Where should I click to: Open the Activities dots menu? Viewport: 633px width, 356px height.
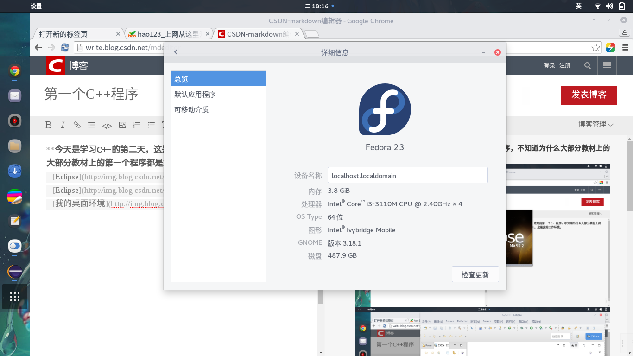(11, 6)
